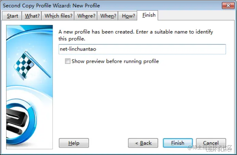Go back with the < Back button
This screenshot has width=237, height=155.
[x=143, y=143]
